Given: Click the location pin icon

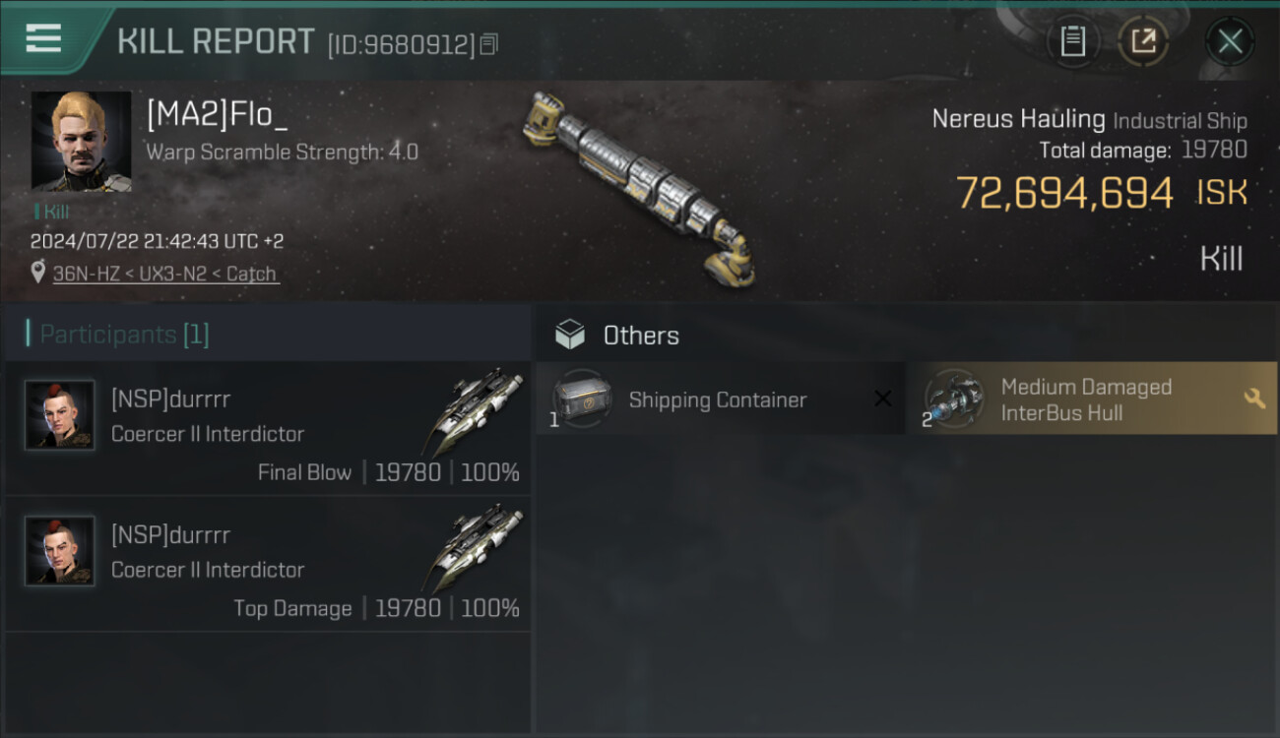Looking at the screenshot, I should click(38, 274).
